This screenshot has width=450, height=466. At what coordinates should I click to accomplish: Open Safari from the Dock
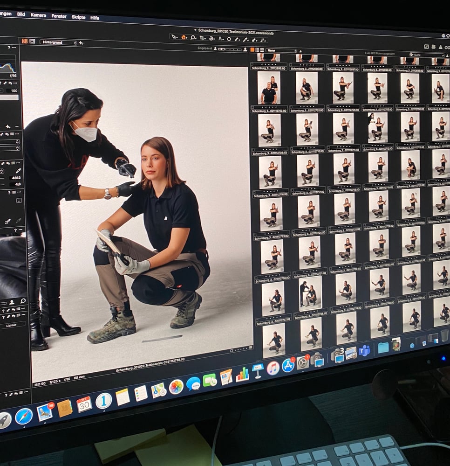tap(24, 417)
